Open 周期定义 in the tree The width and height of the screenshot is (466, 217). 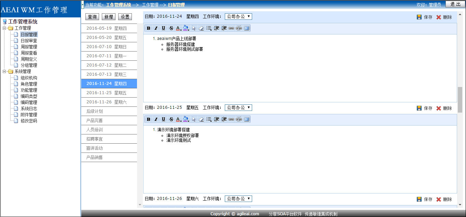pos(29,59)
